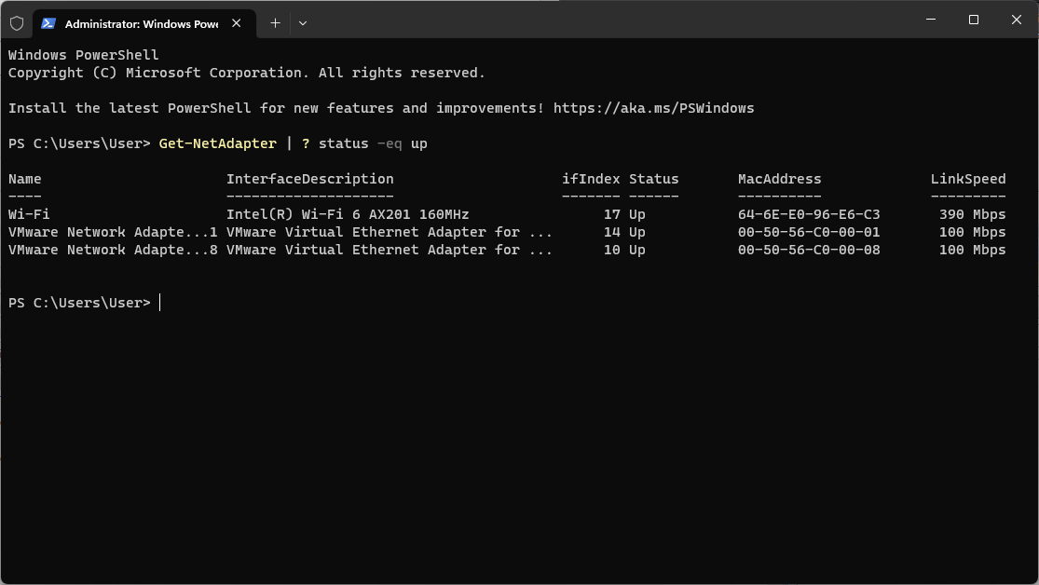Click the Name column header
This screenshot has height=585, width=1039.
coord(24,179)
